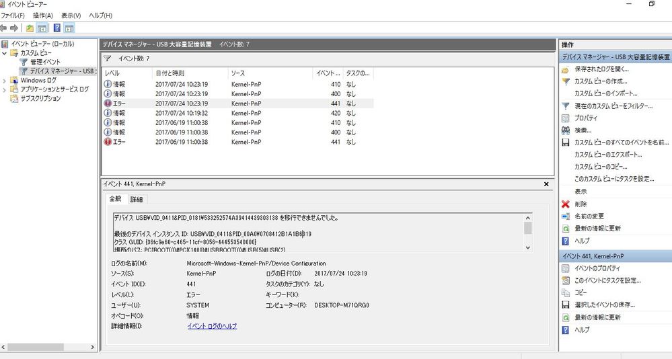Click the forward arrow in the toolbar
Screen dimensions: 672x359
click(14, 28)
